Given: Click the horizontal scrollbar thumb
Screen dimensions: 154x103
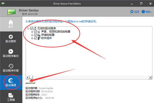Looking at the screenshot, I should 31,77.
